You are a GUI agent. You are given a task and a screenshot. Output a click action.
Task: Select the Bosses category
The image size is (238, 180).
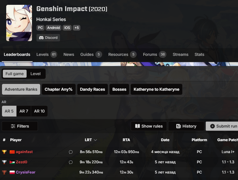click(x=119, y=89)
